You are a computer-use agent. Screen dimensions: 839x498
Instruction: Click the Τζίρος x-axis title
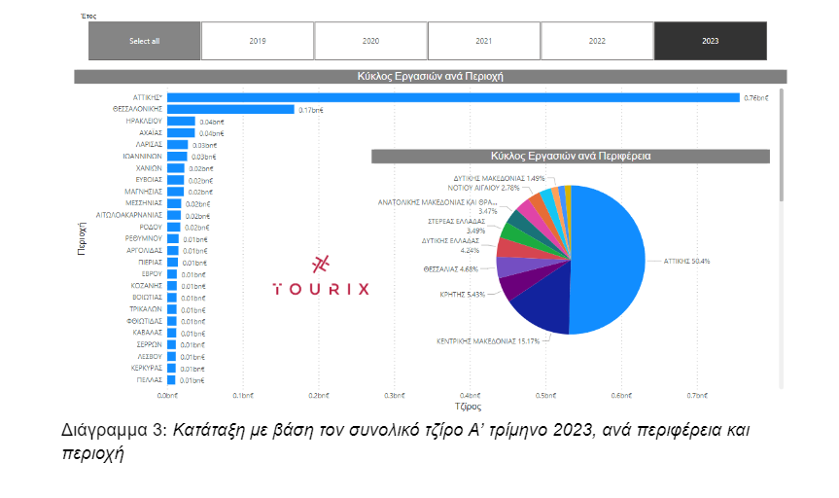(468, 406)
